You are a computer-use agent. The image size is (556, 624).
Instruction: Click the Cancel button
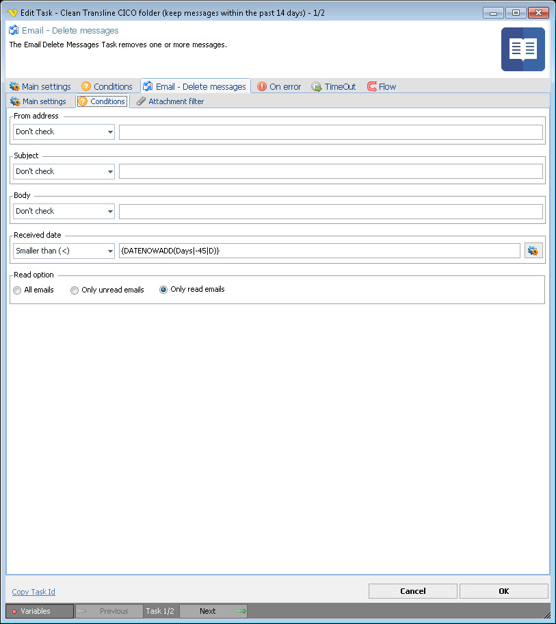pyautogui.click(x=412, y=591)
